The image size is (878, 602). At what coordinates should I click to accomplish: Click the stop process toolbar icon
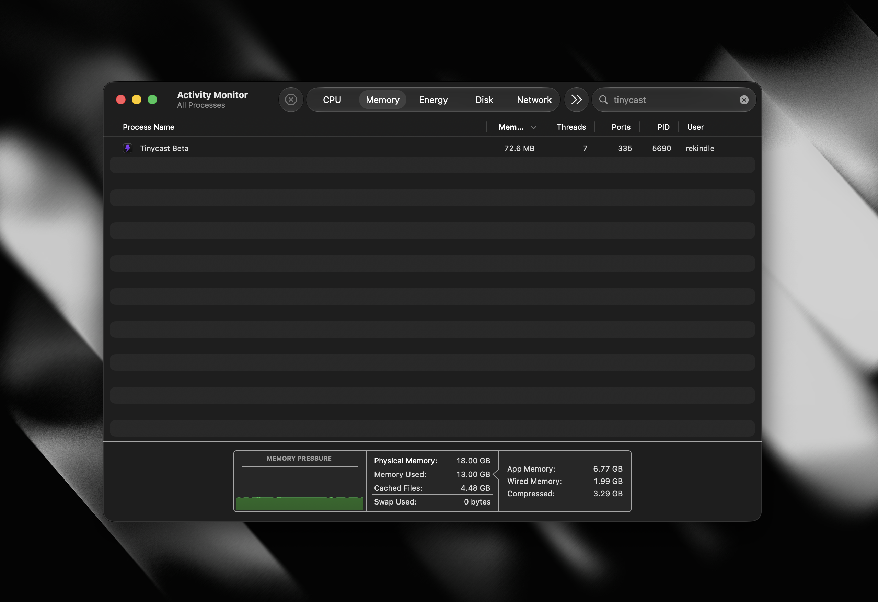coord(291,100)
